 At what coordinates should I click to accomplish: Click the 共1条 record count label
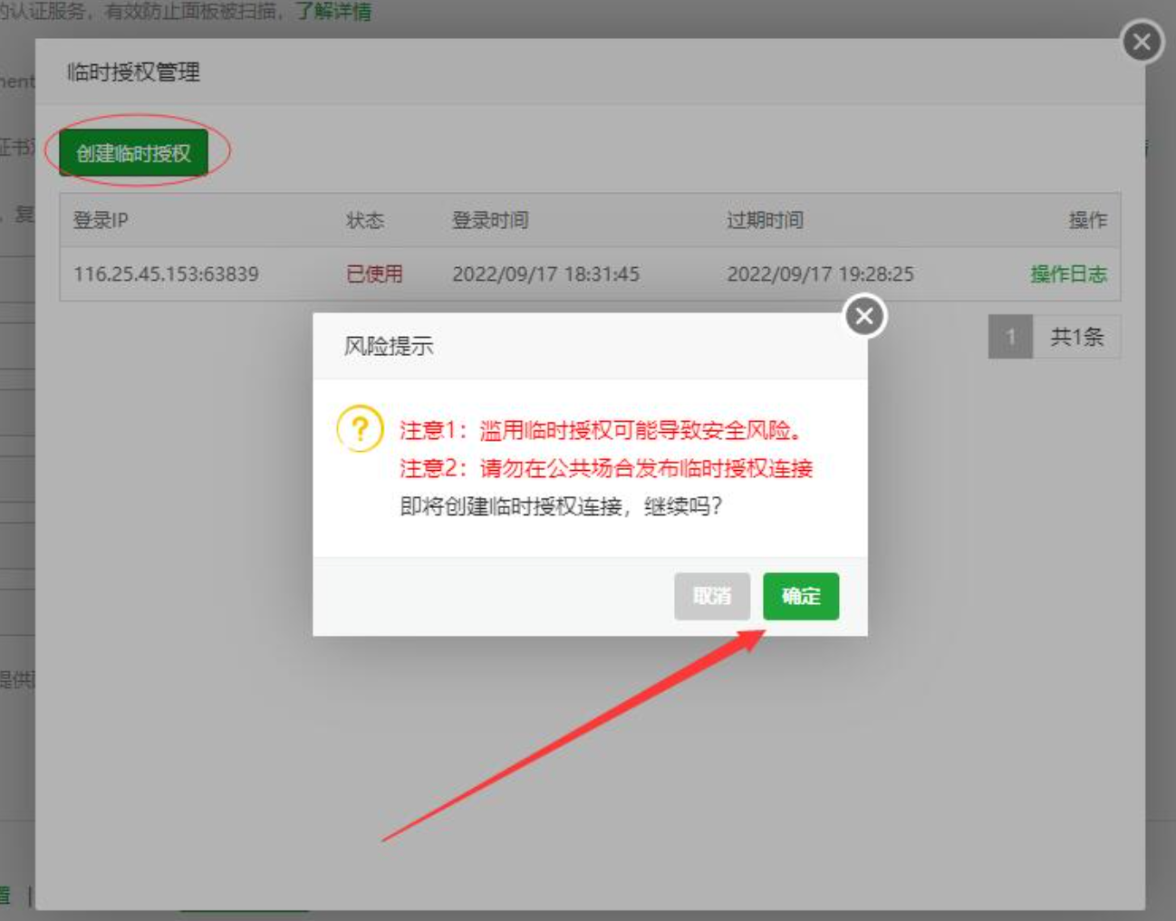point(1076,338)
